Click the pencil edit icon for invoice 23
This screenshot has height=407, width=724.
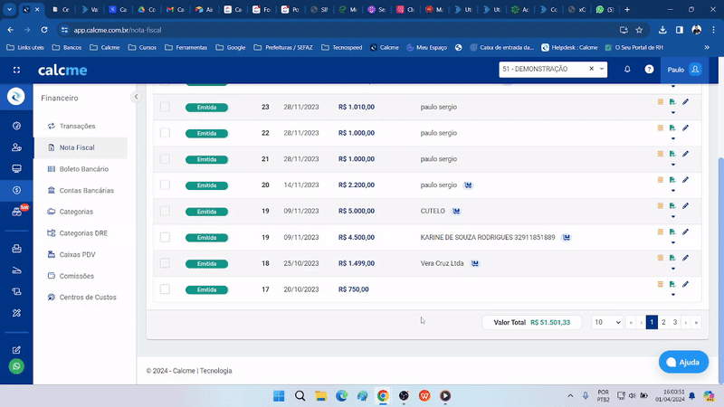coord(685,102)
